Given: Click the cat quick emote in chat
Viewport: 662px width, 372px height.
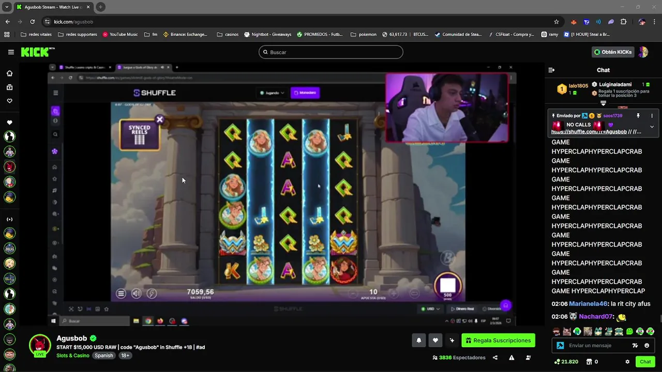Looking at the screenshot, I should pyautogui.click(x=567, y=331).
